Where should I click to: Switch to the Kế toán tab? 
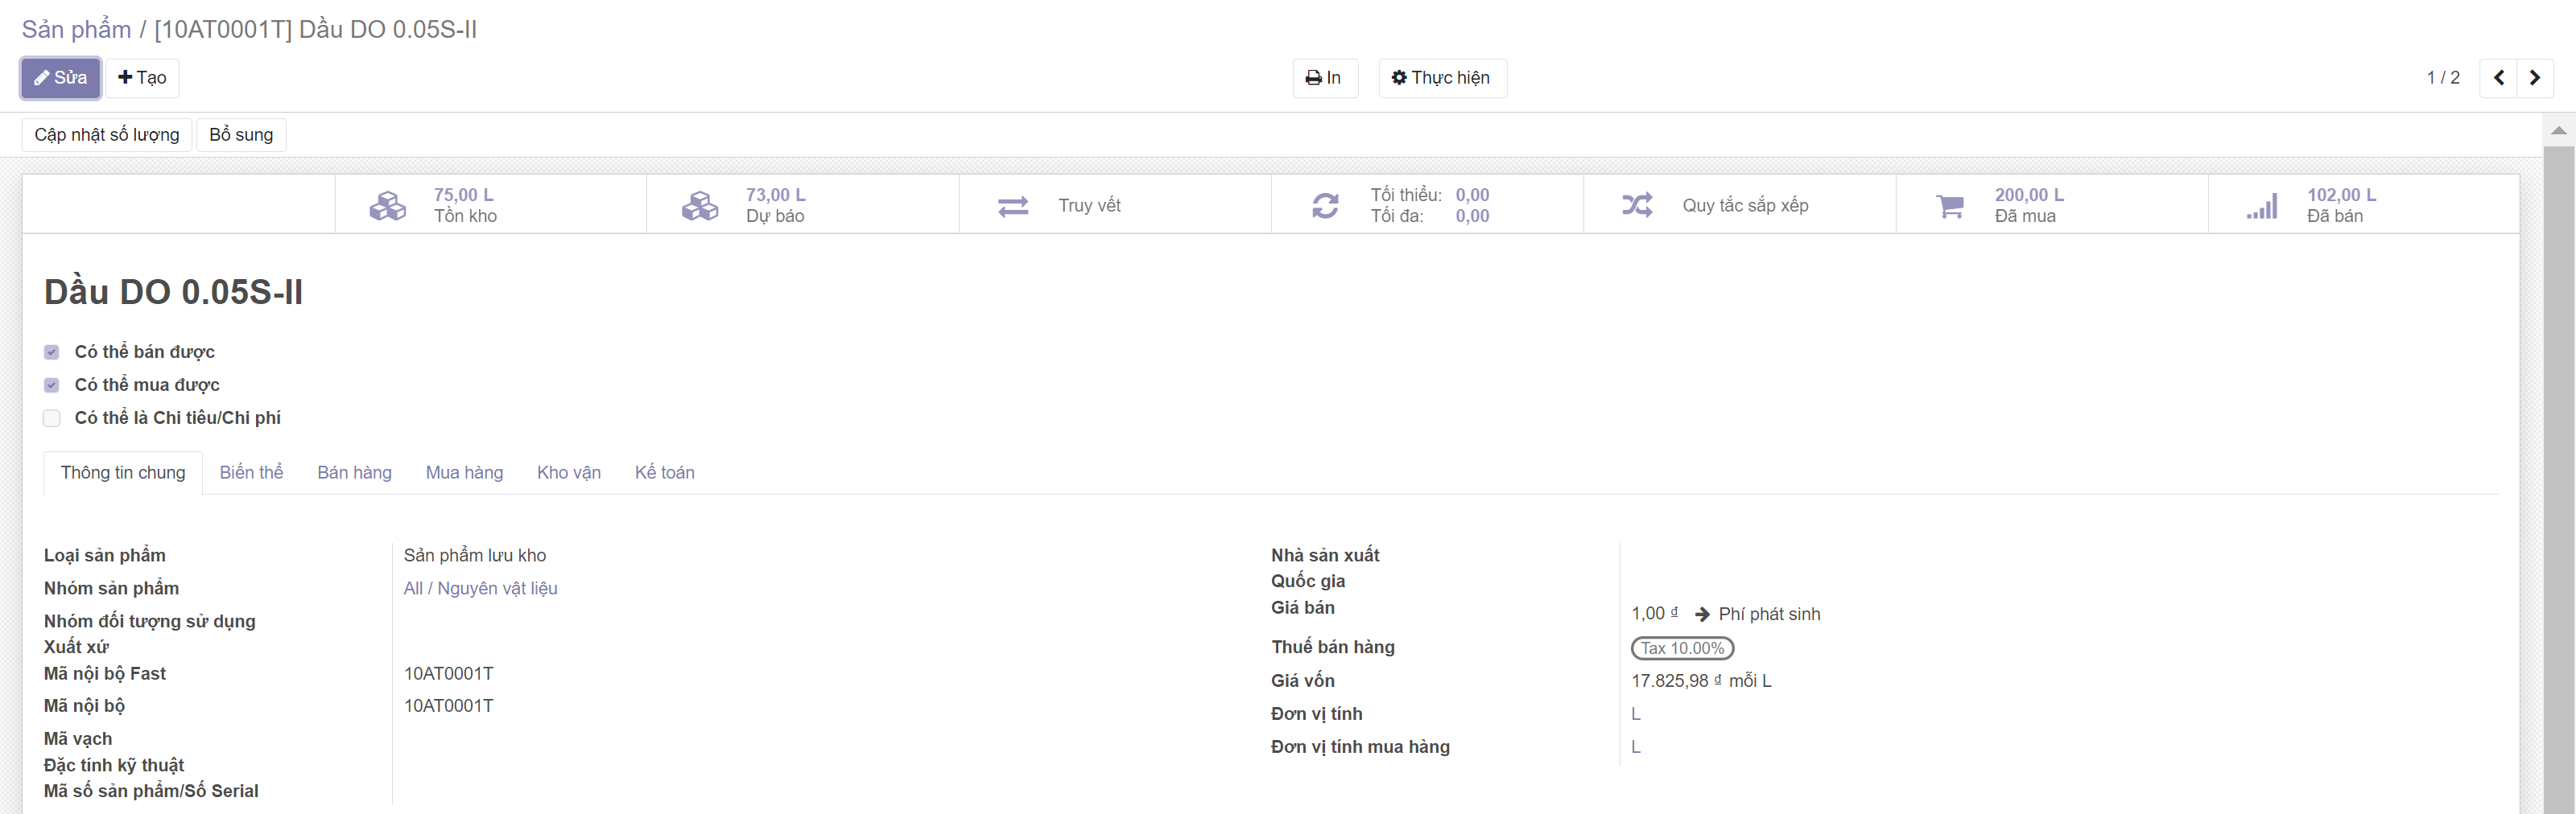pos(664,472)
